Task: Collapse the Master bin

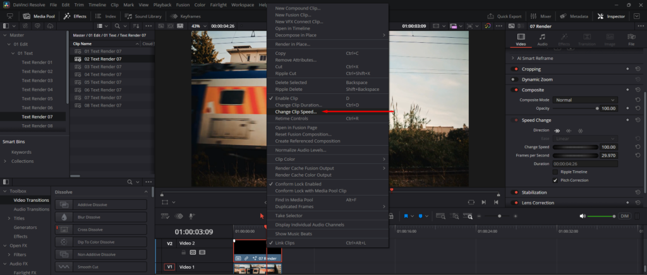Action: coord(4,35)
